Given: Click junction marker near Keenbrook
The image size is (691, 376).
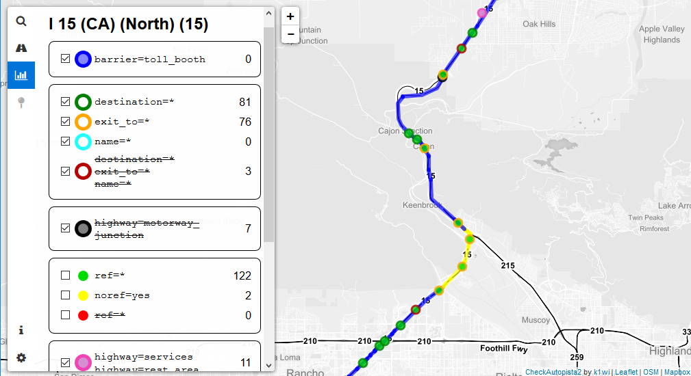Looking at the screenshot, I should (x=458, y=223).
